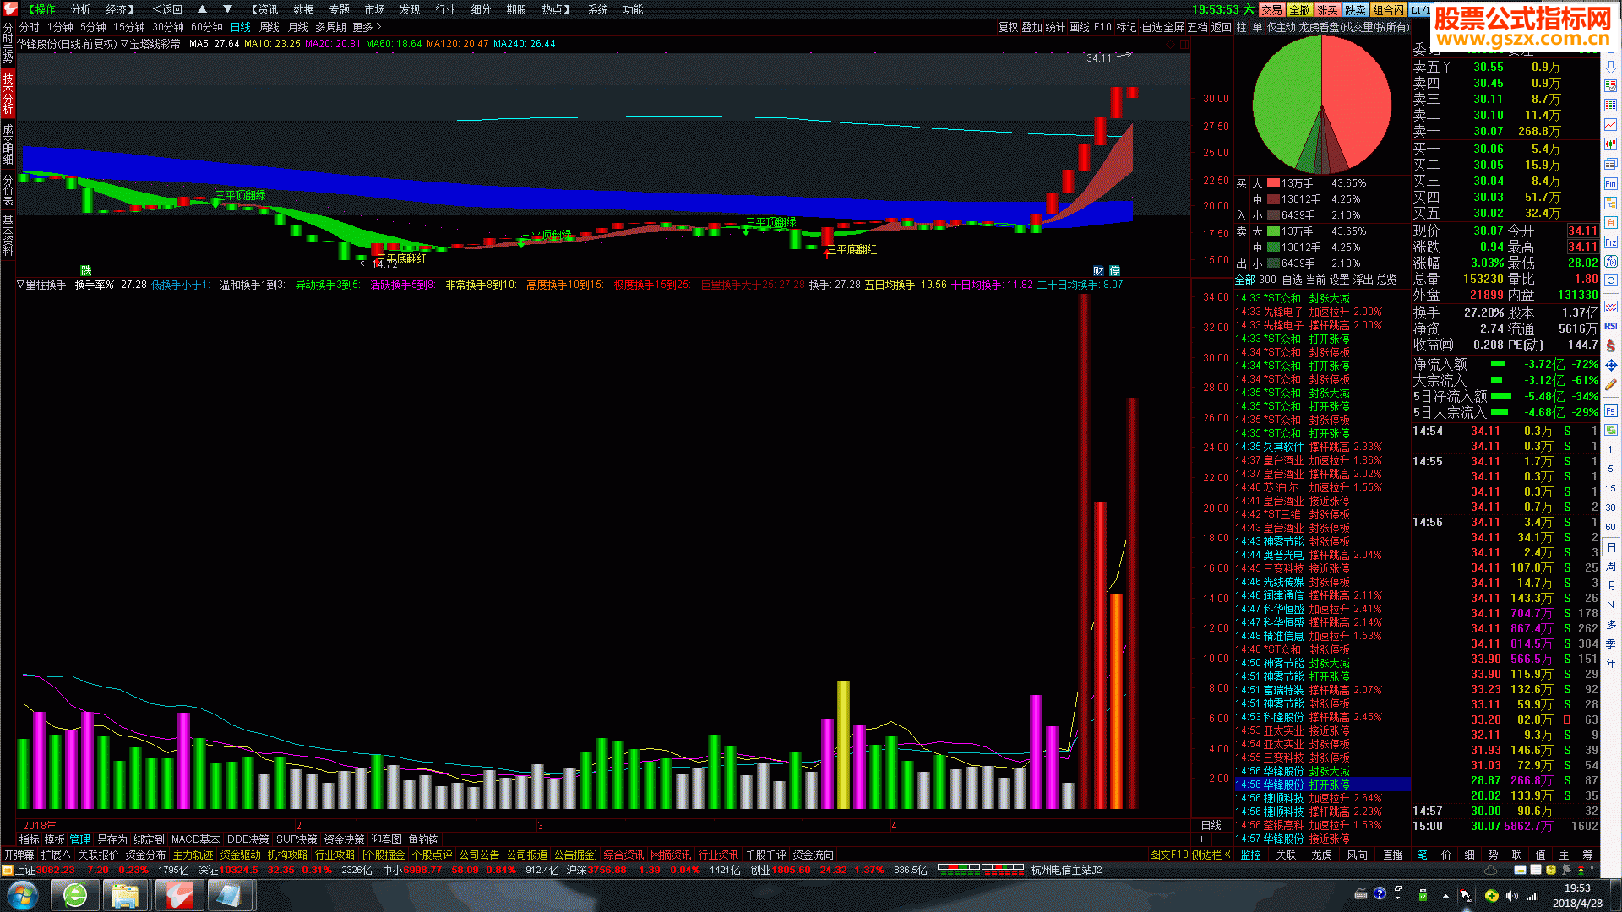The width and height of the screenshot is (1622, 912).
Task: Click the red dollar sign icon
Action: pos(1611,345)
